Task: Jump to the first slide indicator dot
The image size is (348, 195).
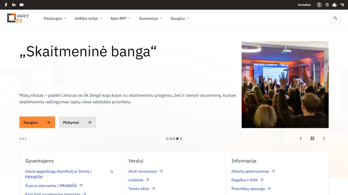Action: point(167,139)
